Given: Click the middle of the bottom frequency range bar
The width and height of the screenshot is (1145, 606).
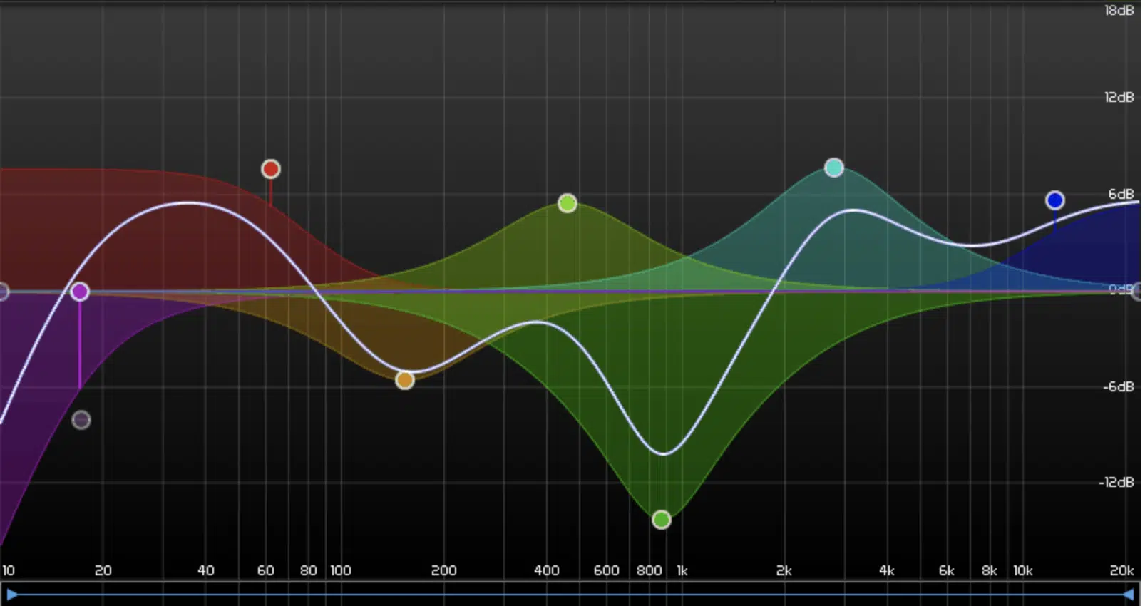Looking at the screenshot, I should click(570, 594).
